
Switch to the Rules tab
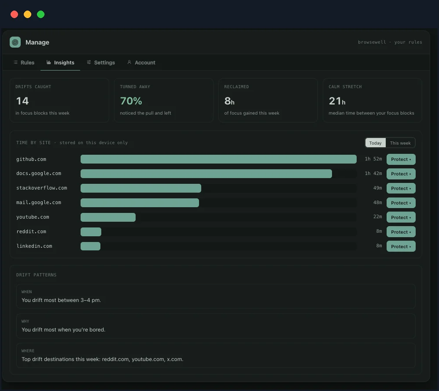tap(24, 63)
